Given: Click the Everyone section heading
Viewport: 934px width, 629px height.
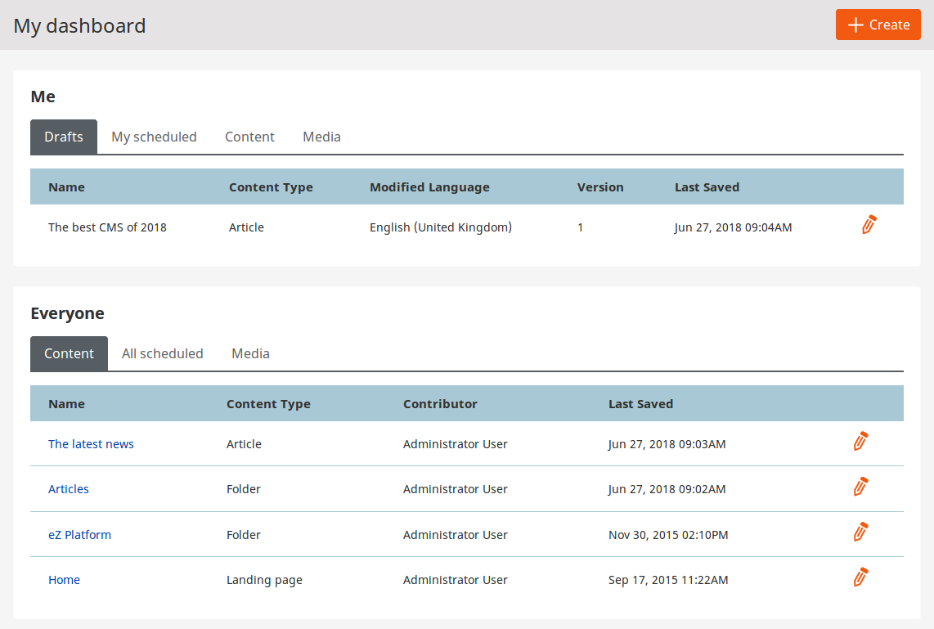Looking at the screenshot, I should click(67, 313).
